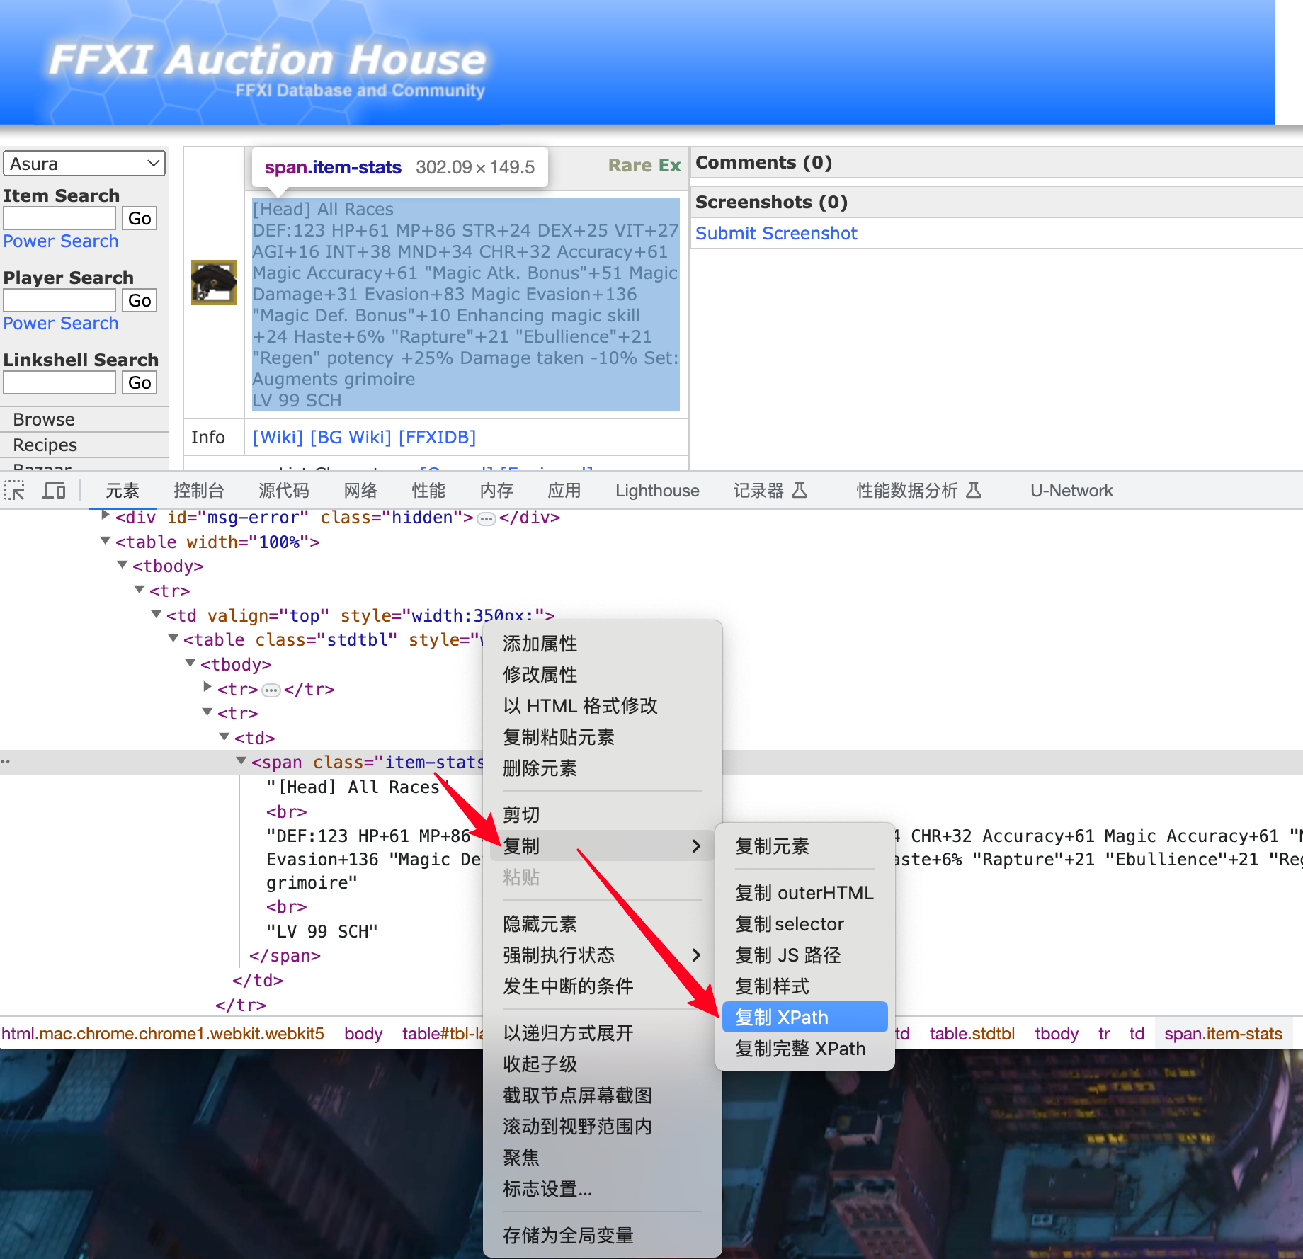Click the ellipsis badge in collapsed tr
Image resolution: width=1303 pixels, height=1259 pixels.
(x=271, y=690)
